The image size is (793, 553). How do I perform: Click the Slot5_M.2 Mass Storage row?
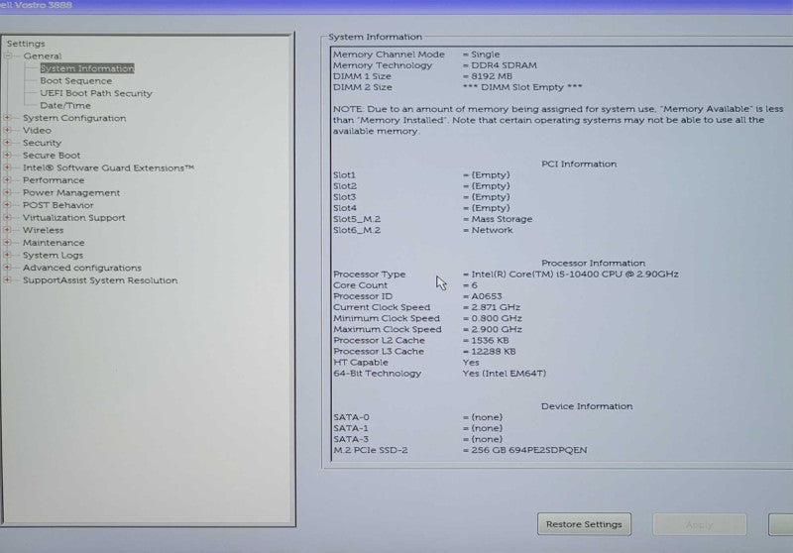(x=433, y=219)
